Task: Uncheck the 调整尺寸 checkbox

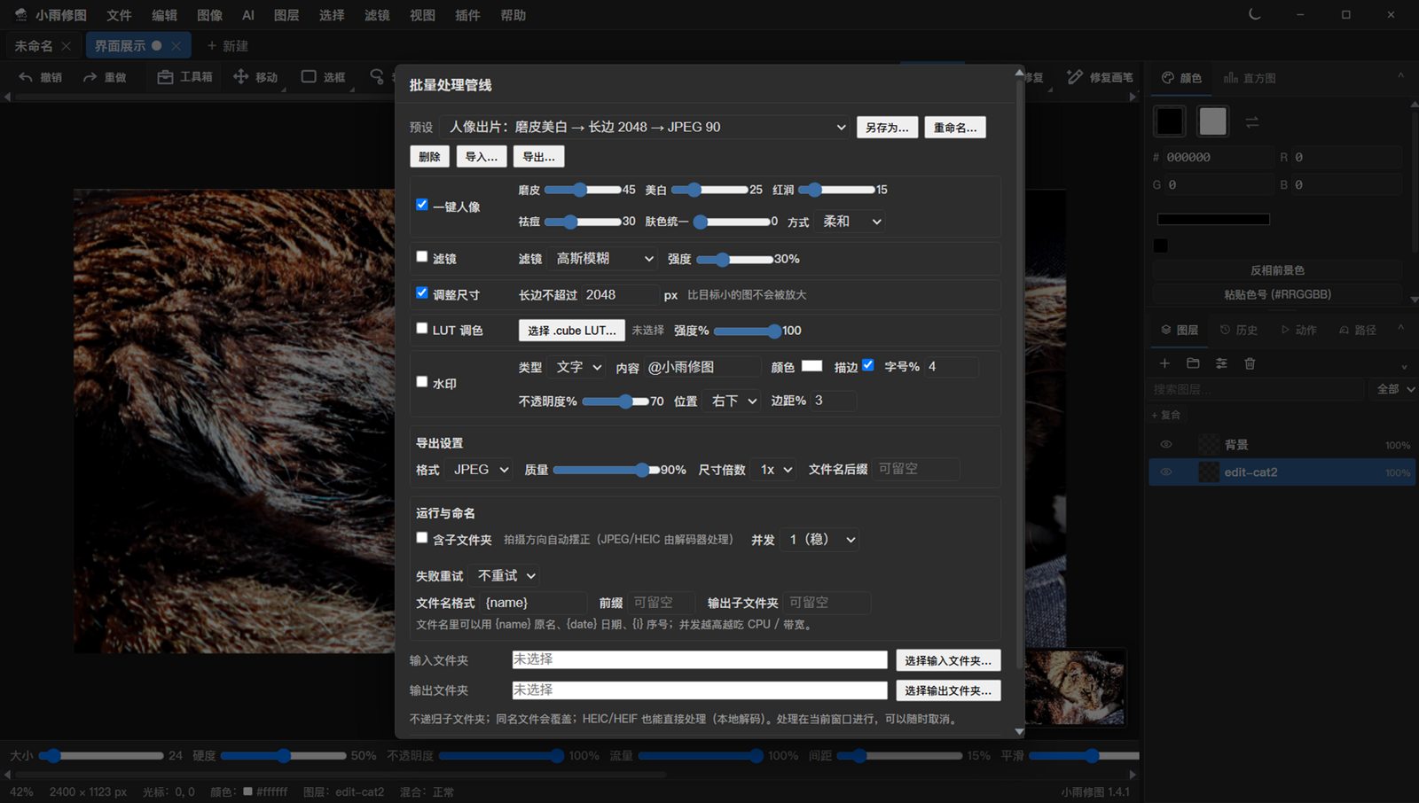Action: pyautogui.click(x=422, y=292)
